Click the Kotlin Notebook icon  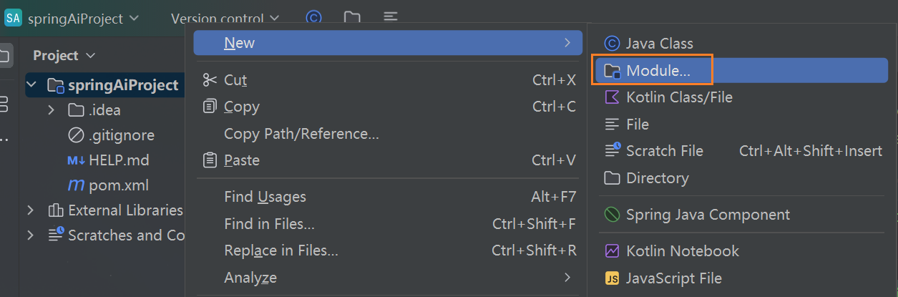(612, 251)
